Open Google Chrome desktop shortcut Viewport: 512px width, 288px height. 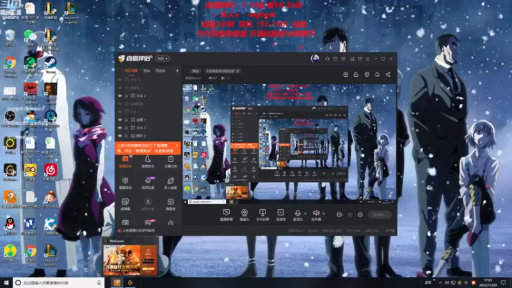[x=10, y=67]
